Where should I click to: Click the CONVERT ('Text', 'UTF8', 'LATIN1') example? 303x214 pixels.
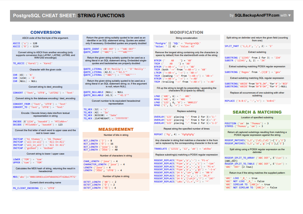pyautogui.click(x=43, y=93)
